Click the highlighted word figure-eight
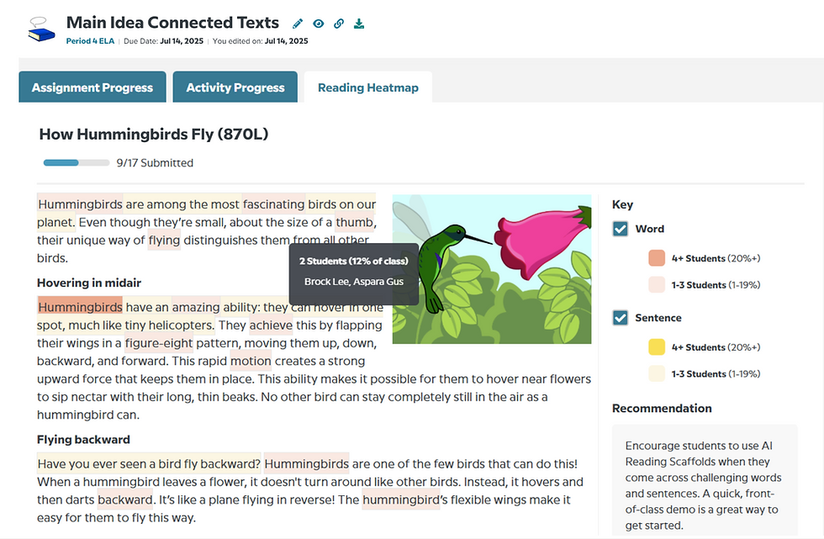Viewport: 824px width, 539px height. tap(159, 343)
